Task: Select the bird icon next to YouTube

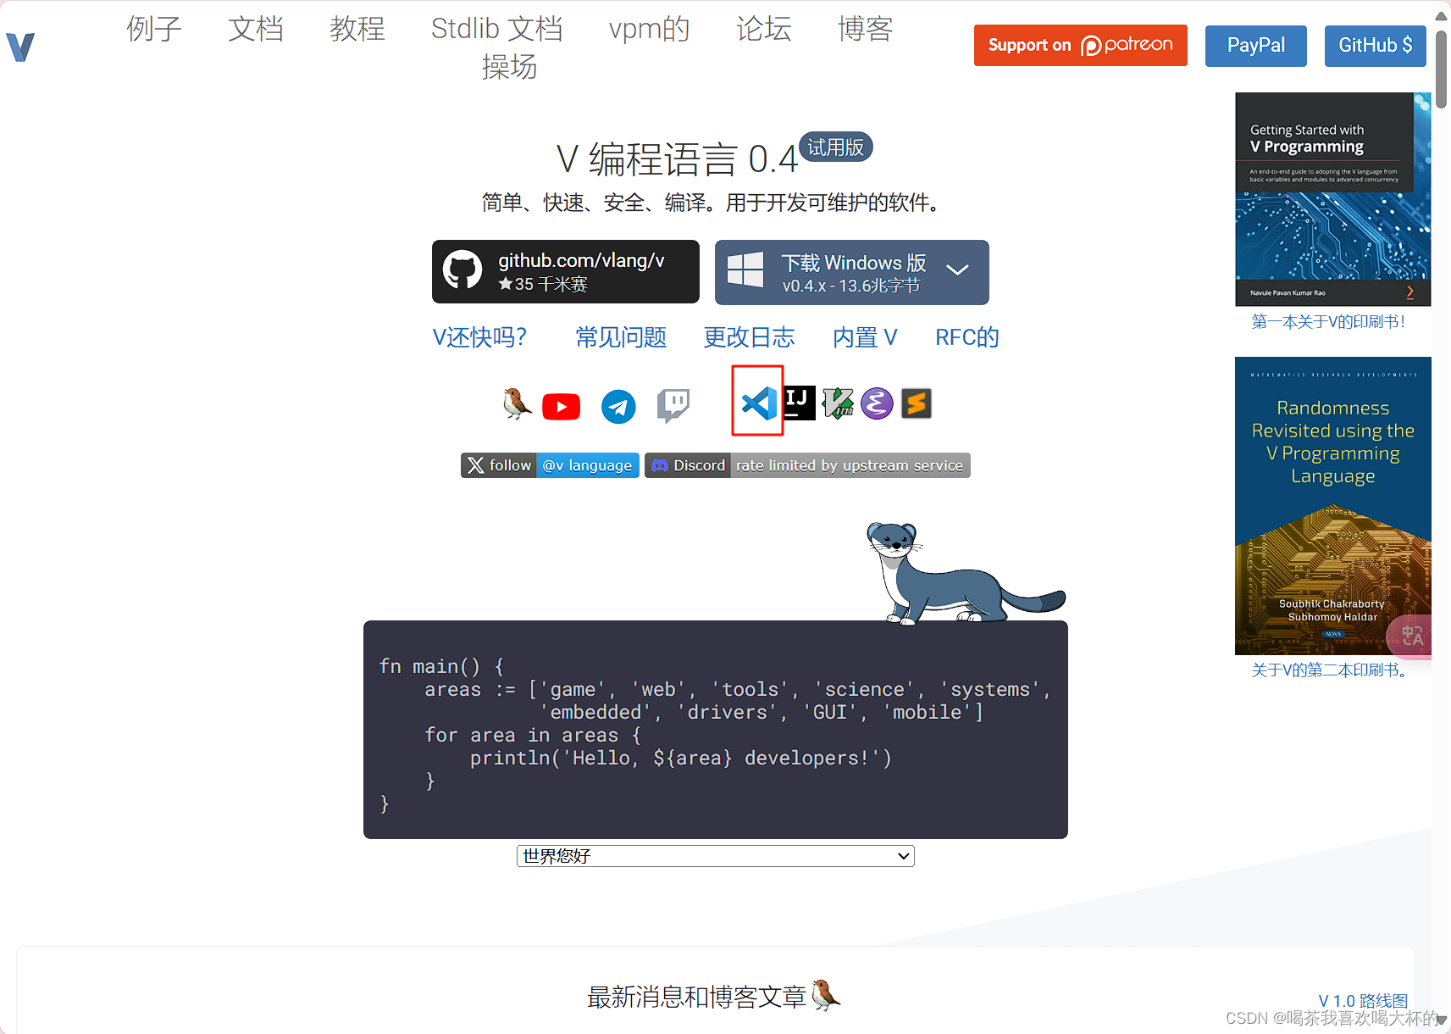Action: tap(517, 405)
